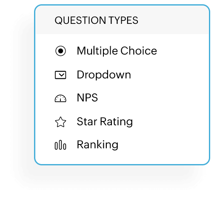Image resolution: width=217 pixels, height=202 pixels.
Task: Click the tallest bar in Ranking icon
Action: (x=60, y=145)
